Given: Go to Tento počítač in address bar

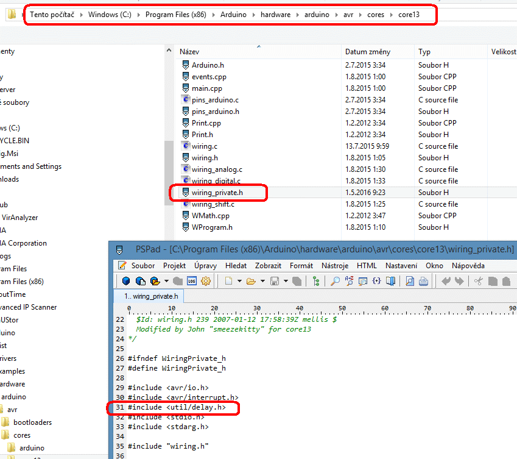Looking at the screenshot, I should [x=52, y=15].
